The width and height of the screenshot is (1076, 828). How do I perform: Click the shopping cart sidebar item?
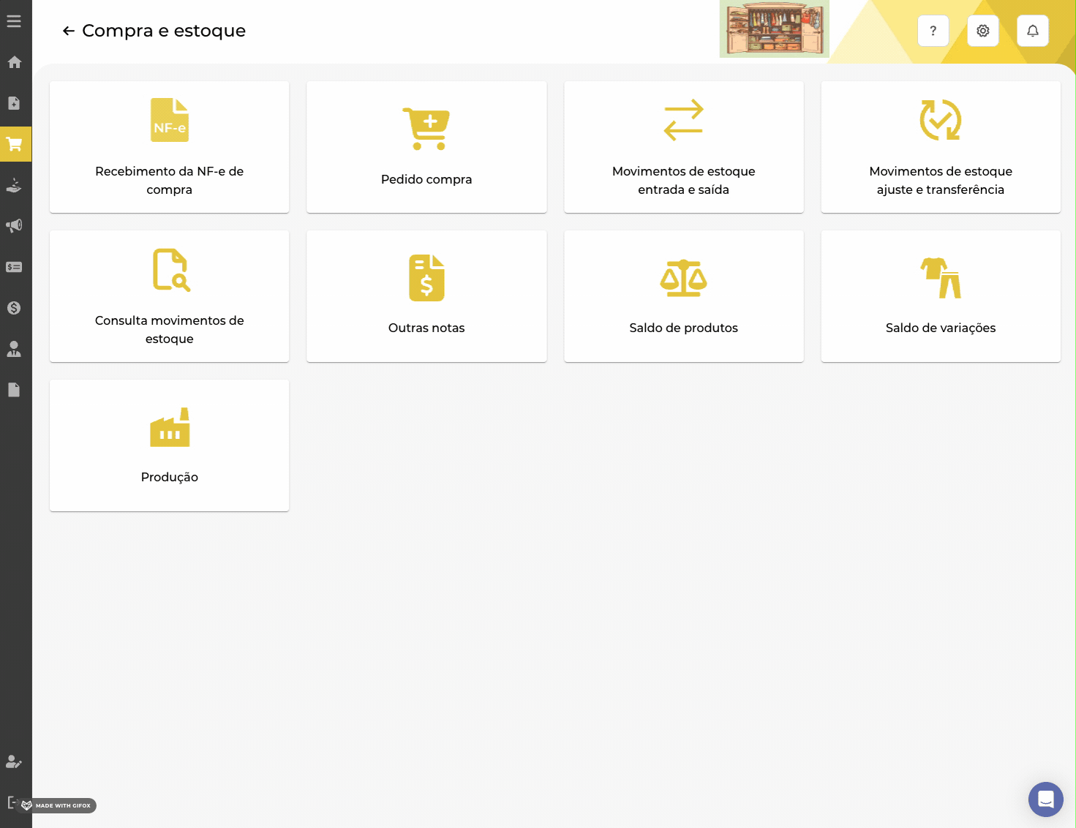coord(14,144)
